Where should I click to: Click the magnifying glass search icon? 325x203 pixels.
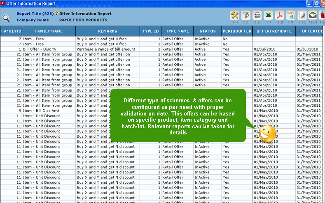tap(7, 18)
